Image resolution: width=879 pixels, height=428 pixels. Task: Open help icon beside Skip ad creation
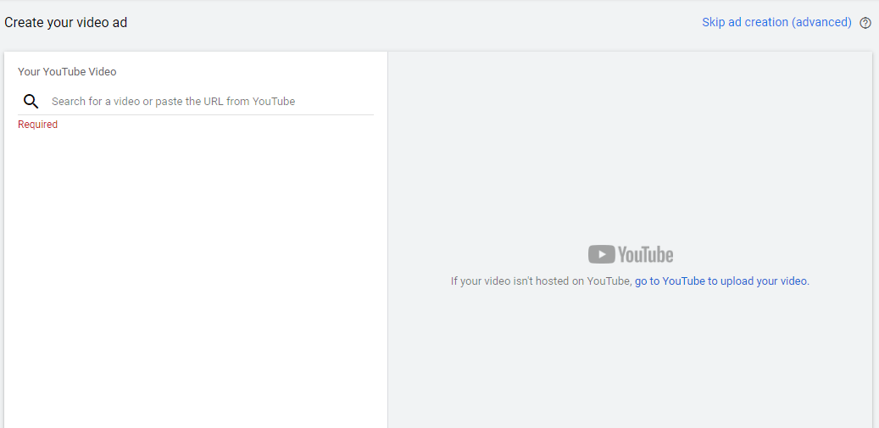click(865, 23)
